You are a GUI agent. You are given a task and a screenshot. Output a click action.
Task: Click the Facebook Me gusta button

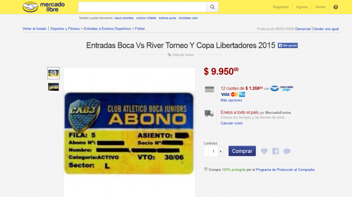[x=288, y=46]
